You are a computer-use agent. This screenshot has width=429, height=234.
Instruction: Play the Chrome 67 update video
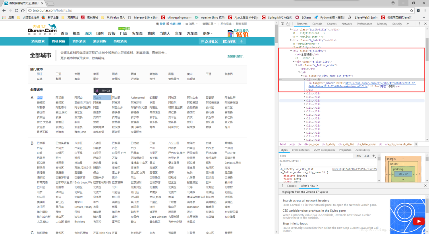(418, 221)
